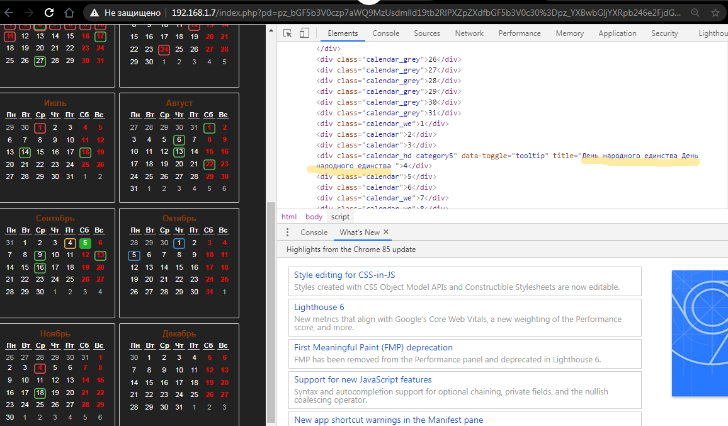Screen dimensions: 728x426
Task: Click green-highlighted September 5 in the calendar
Action: pyautogui.click(x=85, y=243)
